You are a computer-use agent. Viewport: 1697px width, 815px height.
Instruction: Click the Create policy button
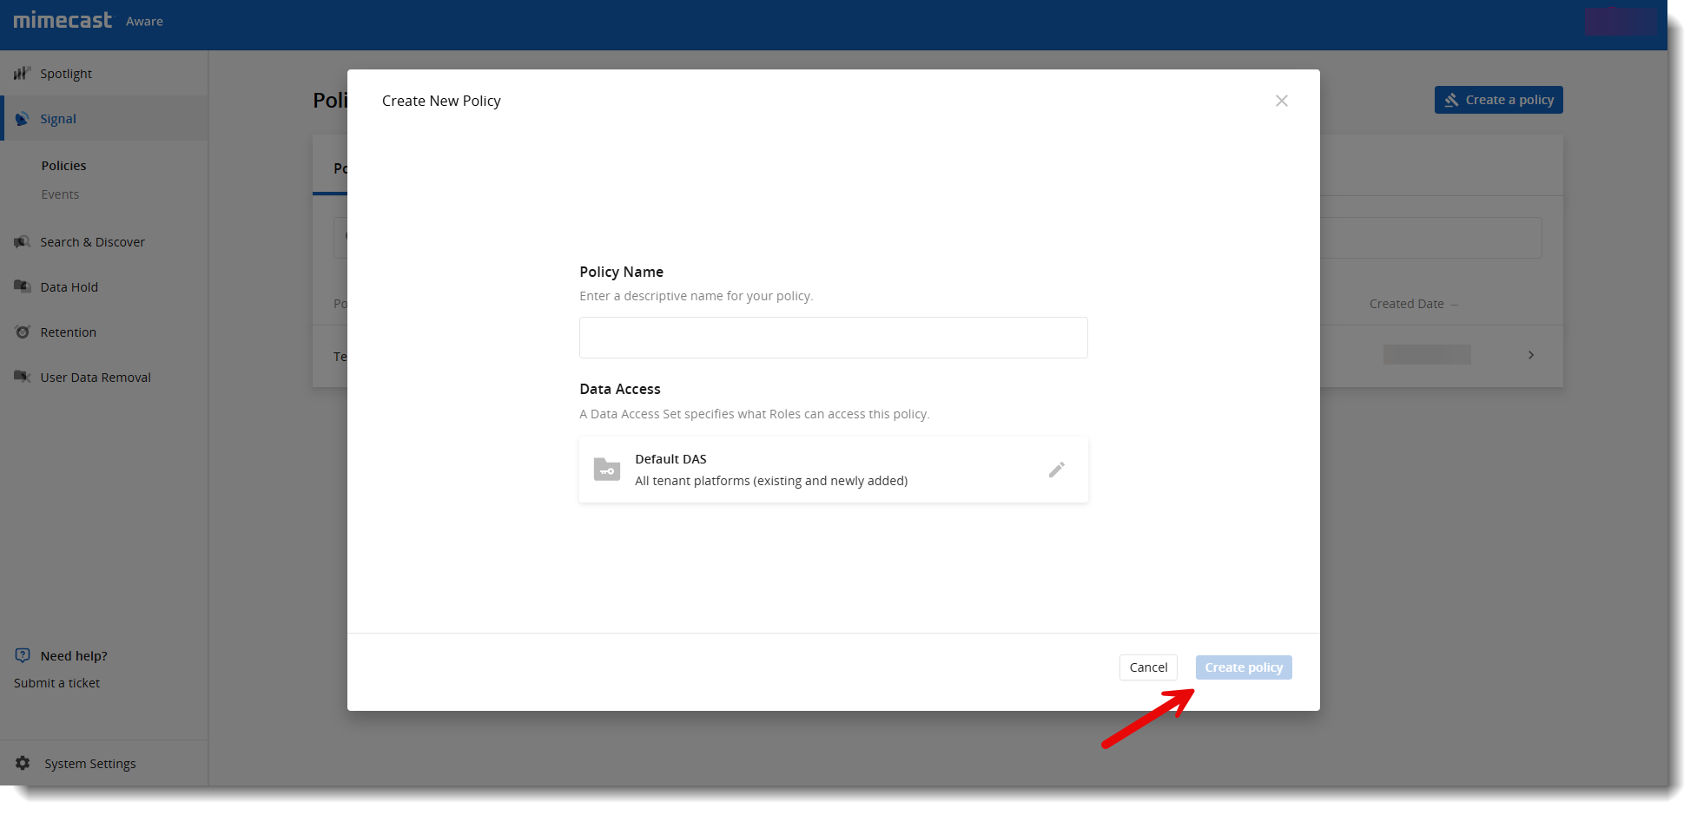click(x=1243, y=667)
